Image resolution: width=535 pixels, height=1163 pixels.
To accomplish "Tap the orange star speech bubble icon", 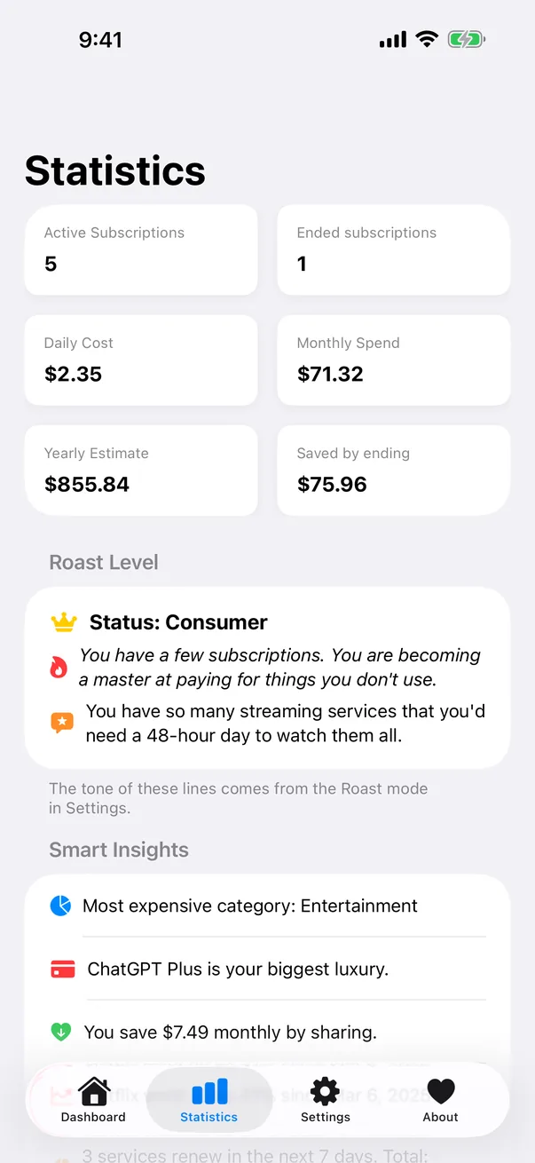I will pos(61,723).
